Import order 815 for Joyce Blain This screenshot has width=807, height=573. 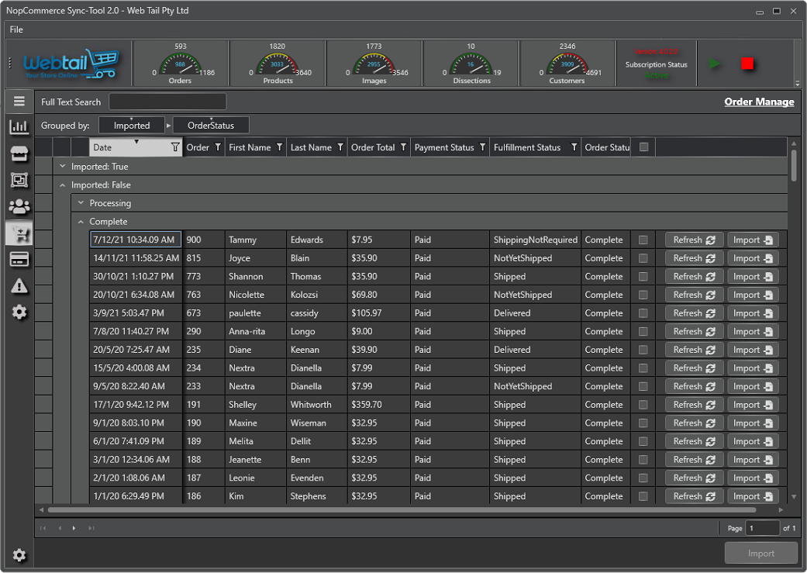tap(753, 258)
